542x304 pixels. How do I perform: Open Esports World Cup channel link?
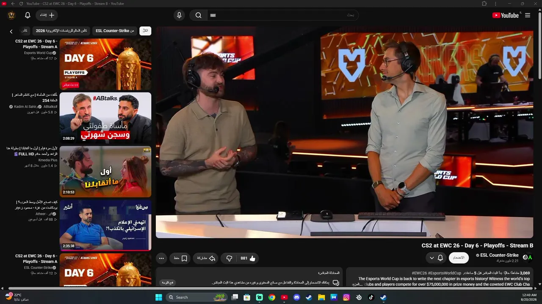(x=38, y=53)
